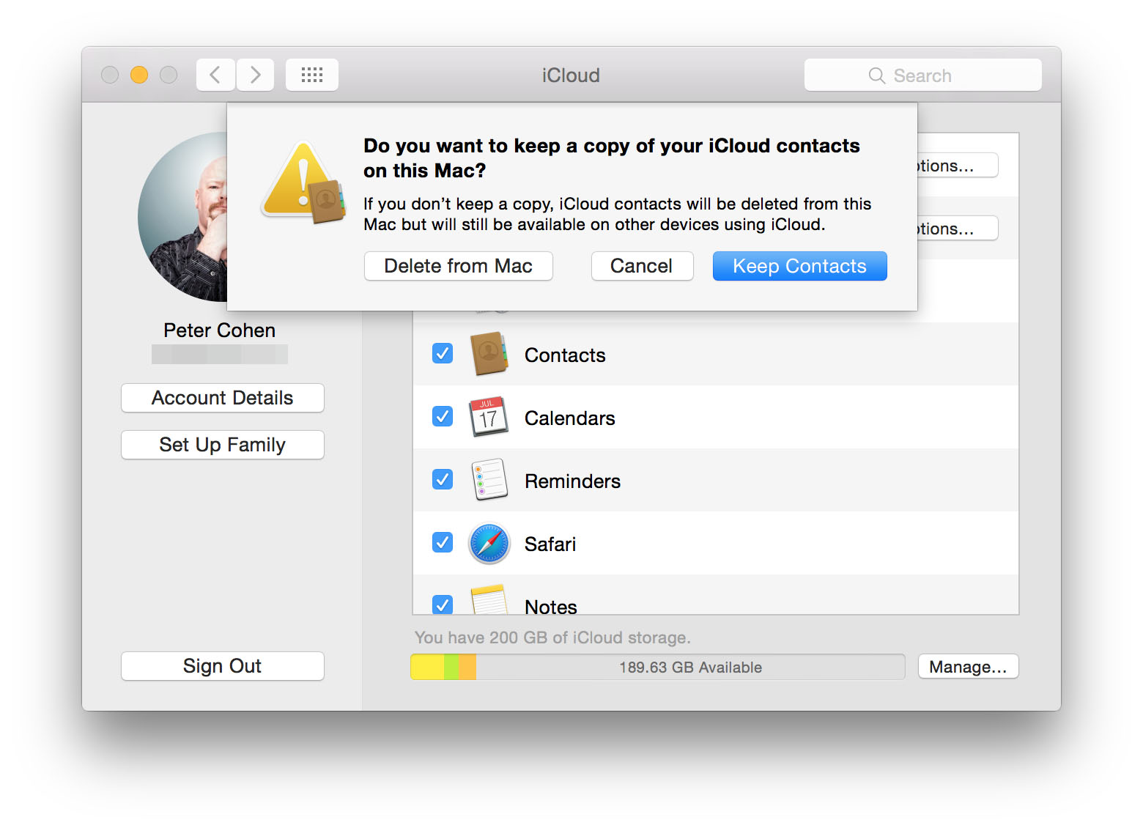Select the Reminders row label
1143x828 pixels.
573,481
